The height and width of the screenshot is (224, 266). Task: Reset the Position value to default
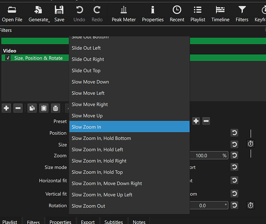coord(234,133)
